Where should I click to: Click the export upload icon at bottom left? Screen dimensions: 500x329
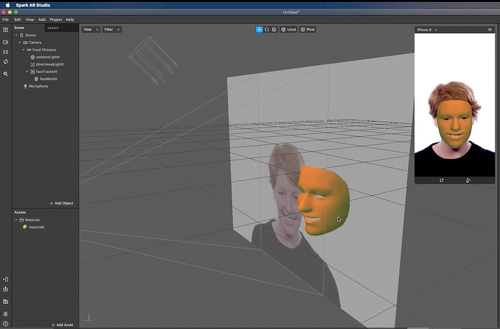pos(6,289)
